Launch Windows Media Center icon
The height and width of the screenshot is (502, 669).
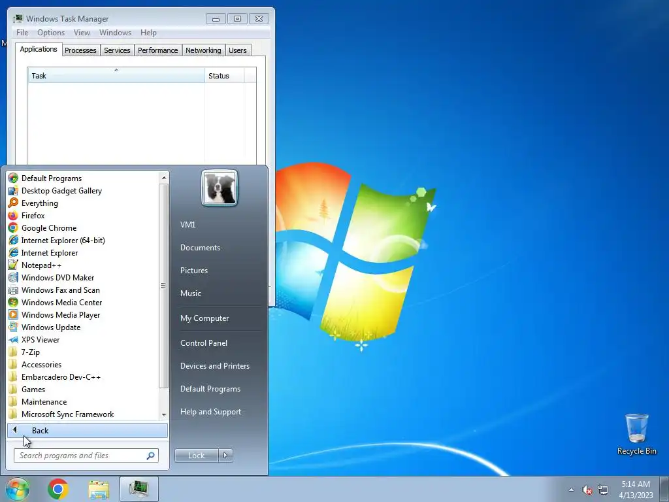13,302
